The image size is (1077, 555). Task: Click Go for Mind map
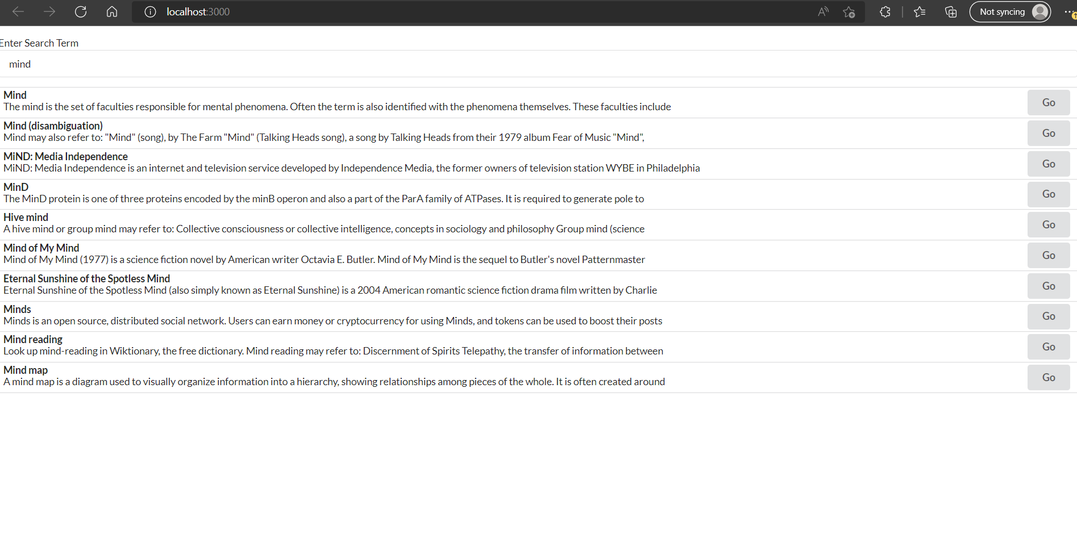point(1049,378)
